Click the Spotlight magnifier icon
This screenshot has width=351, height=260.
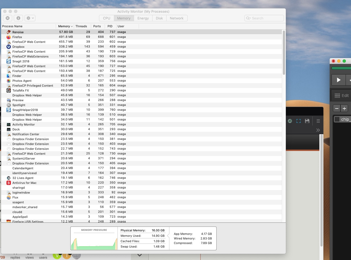coord(9,105)
